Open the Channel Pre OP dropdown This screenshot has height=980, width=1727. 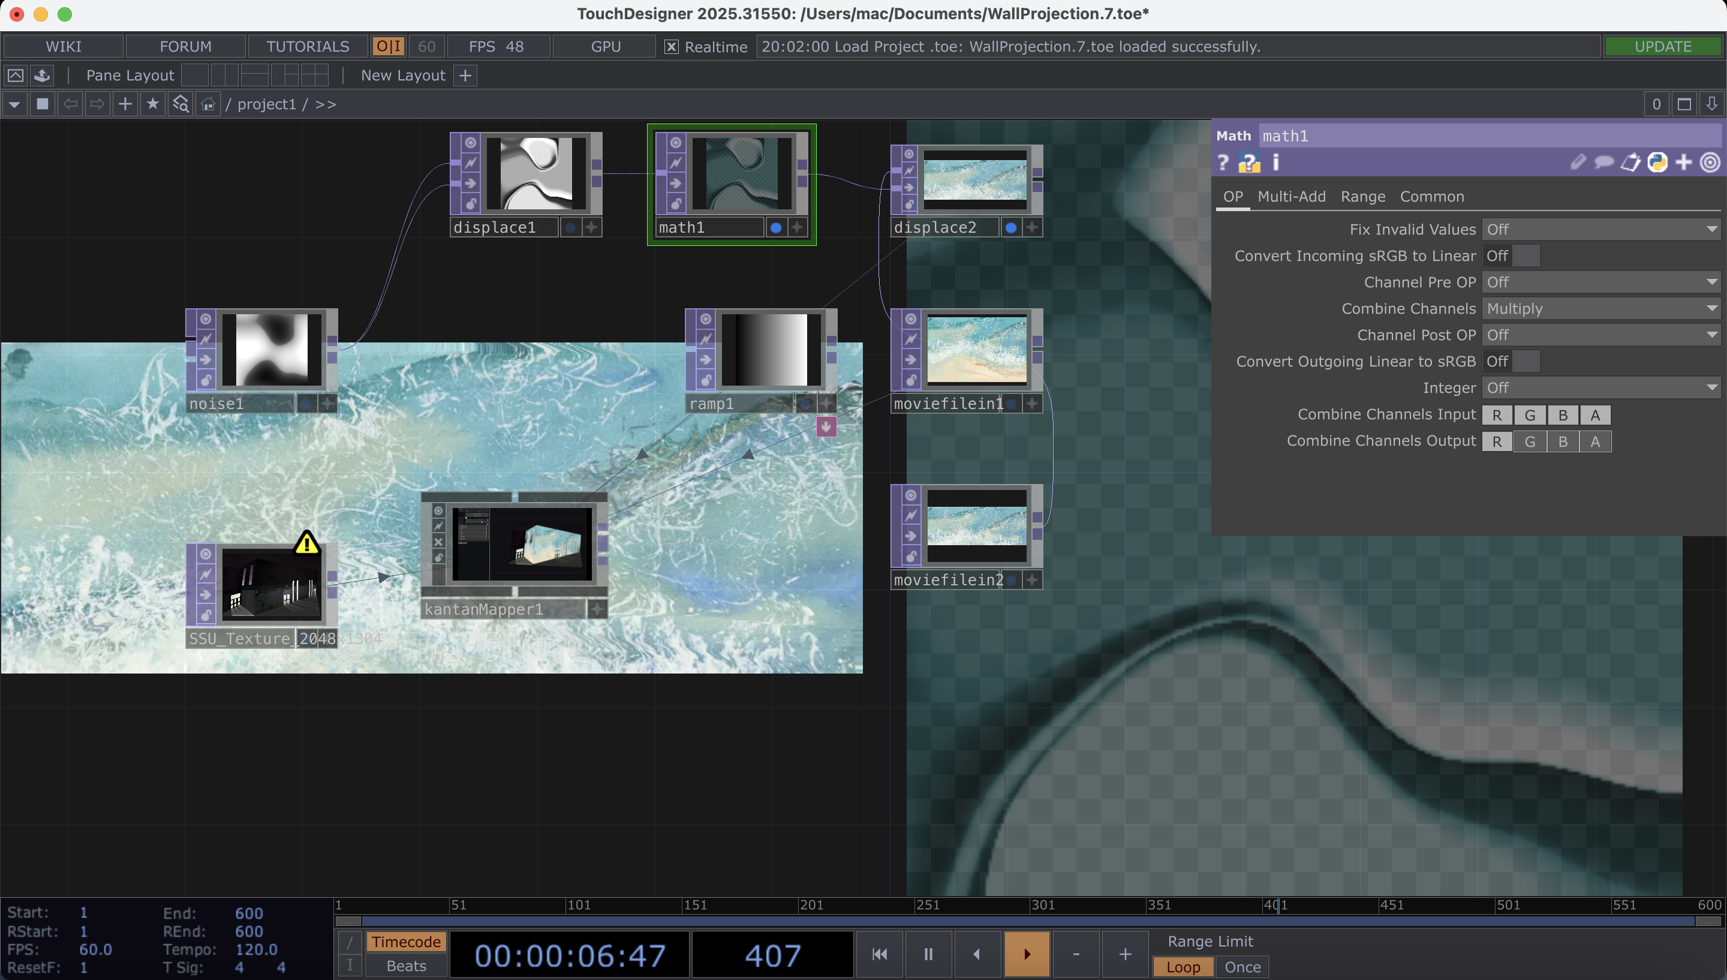pos(1601,282)
